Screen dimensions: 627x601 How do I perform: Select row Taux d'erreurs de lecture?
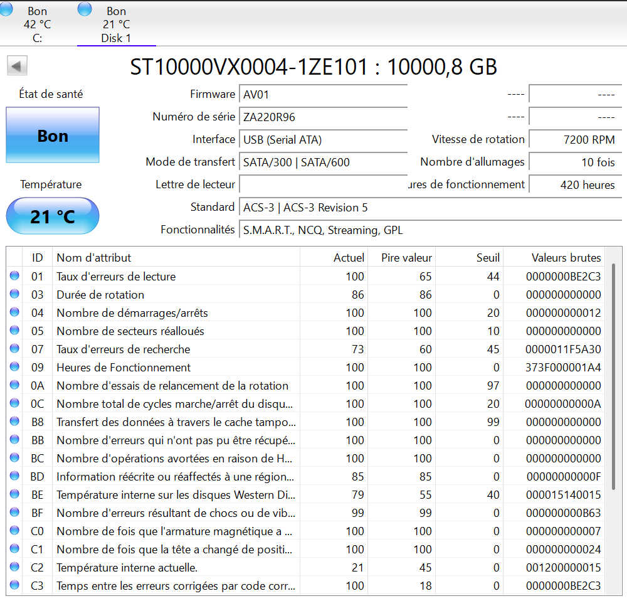tap(306, 276)
